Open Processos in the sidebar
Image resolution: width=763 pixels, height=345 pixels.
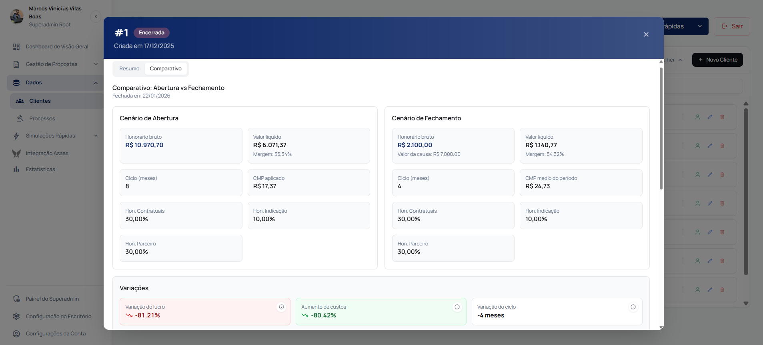[x=42, y=118]
